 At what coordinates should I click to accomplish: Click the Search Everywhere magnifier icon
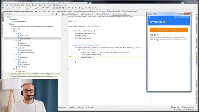pos(96,8)
